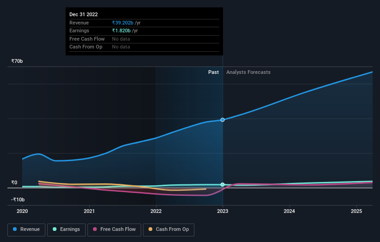This screenshot has width=380, height=242.
Task: Click the Past section label
Action: 213,72
